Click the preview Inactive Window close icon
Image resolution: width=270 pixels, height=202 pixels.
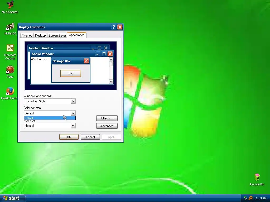105,48
